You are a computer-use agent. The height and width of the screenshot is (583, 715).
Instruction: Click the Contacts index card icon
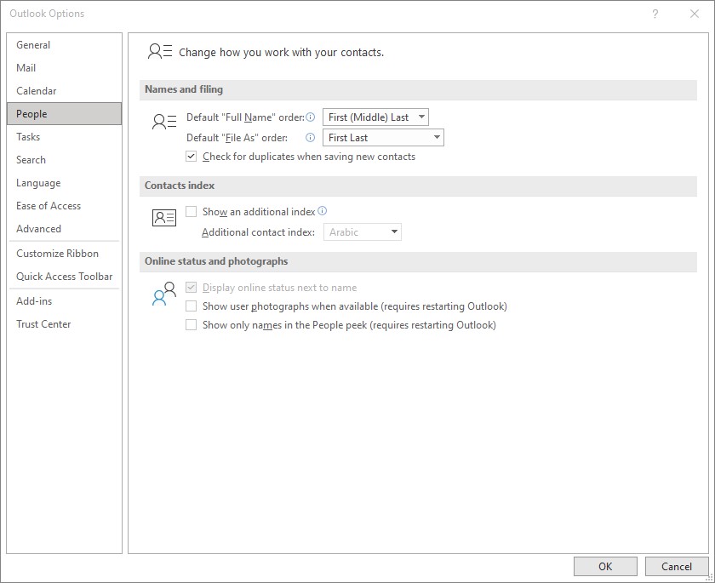tap(164, 217)
